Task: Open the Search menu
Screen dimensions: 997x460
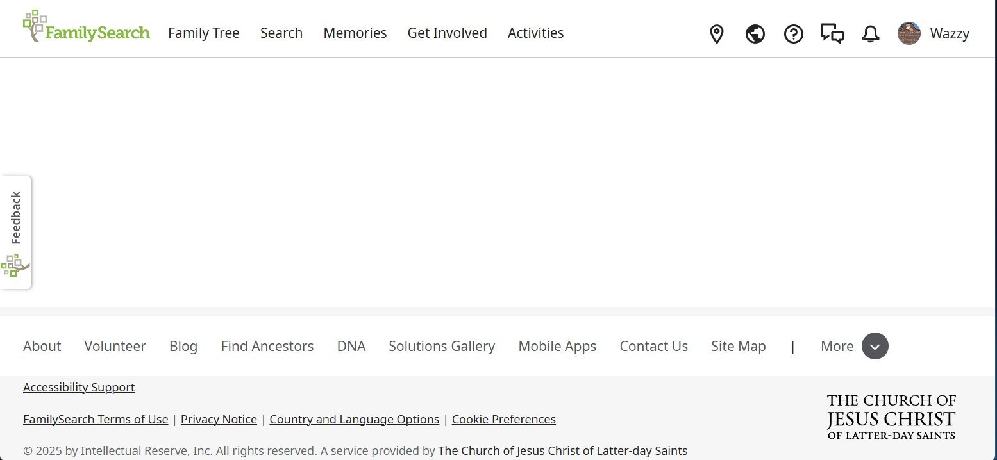Action: coord(281,33)
